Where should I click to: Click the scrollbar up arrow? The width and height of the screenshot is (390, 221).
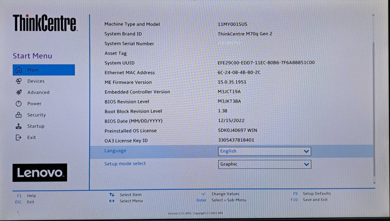tap(373, 16)
